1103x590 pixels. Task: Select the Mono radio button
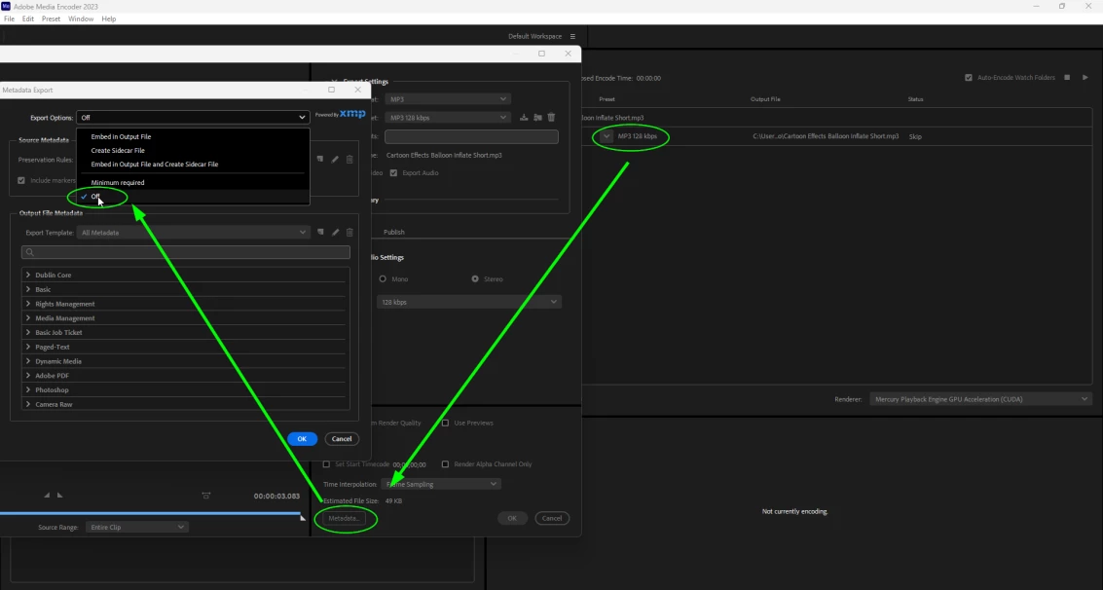click(x=383, y=279)
